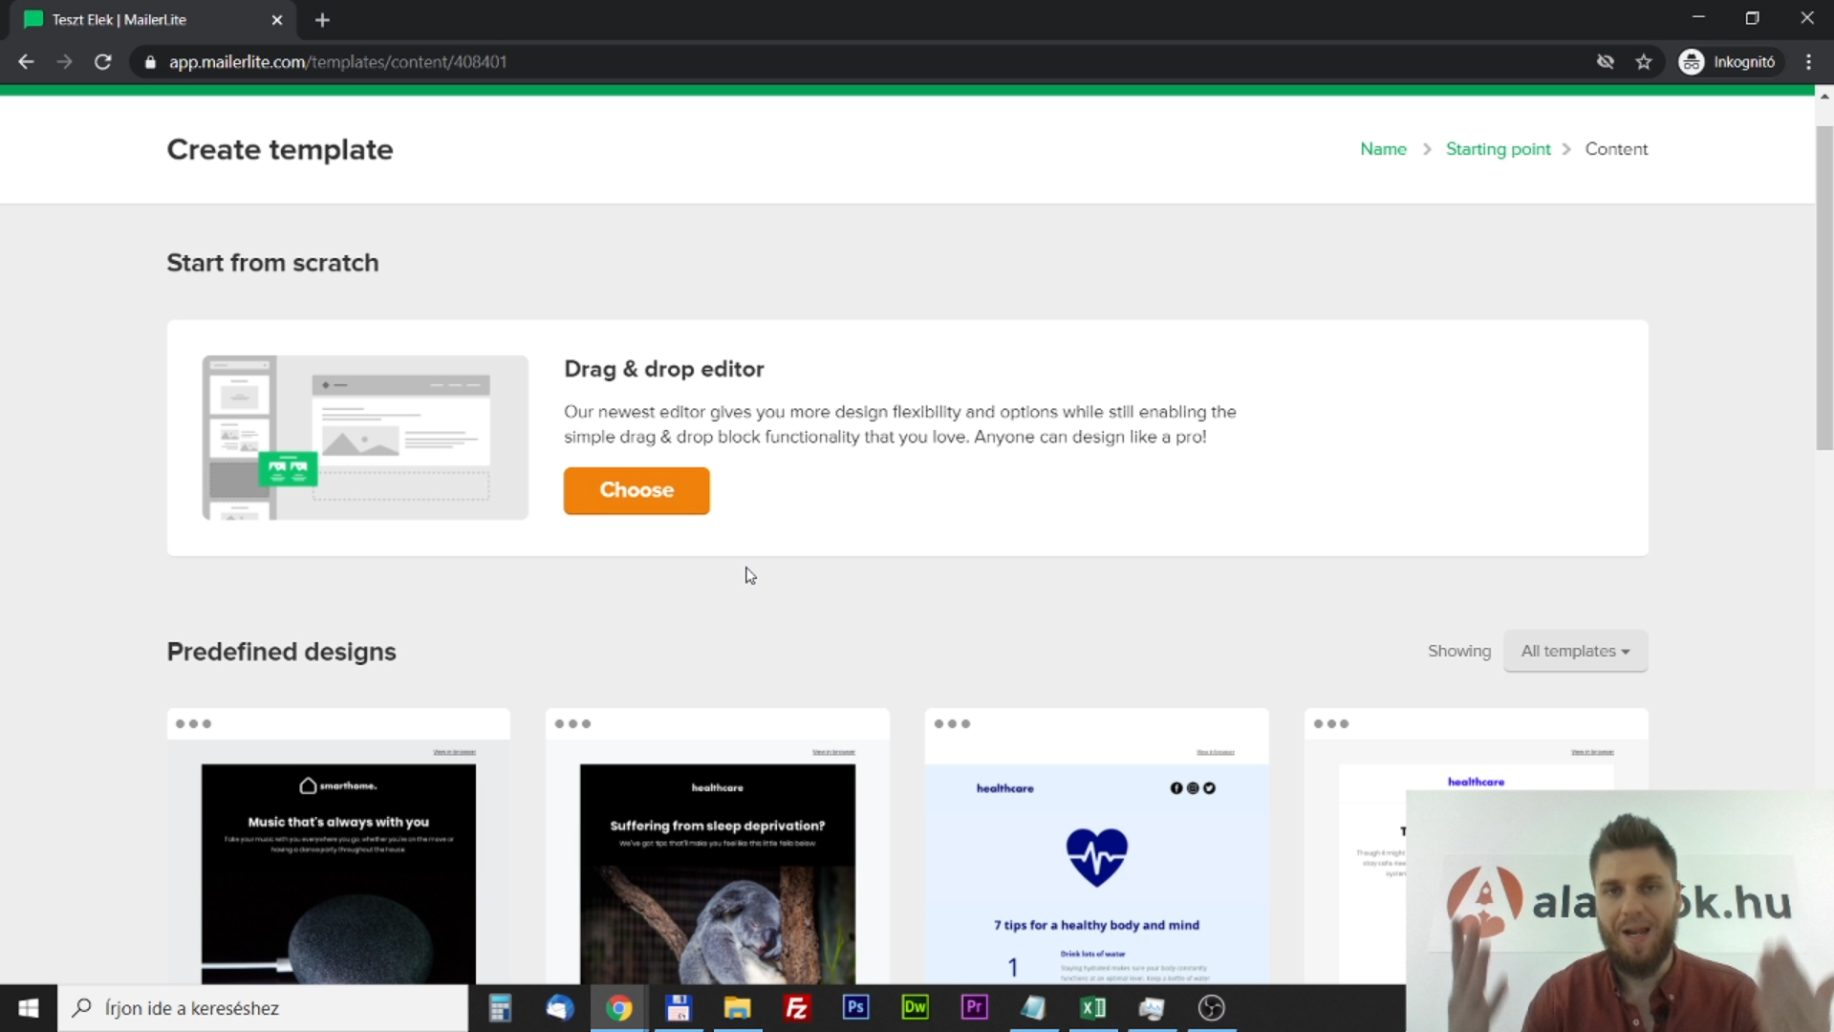Open a new browser tab
The image size is (1834, 1032).
(x=322, y=20)
